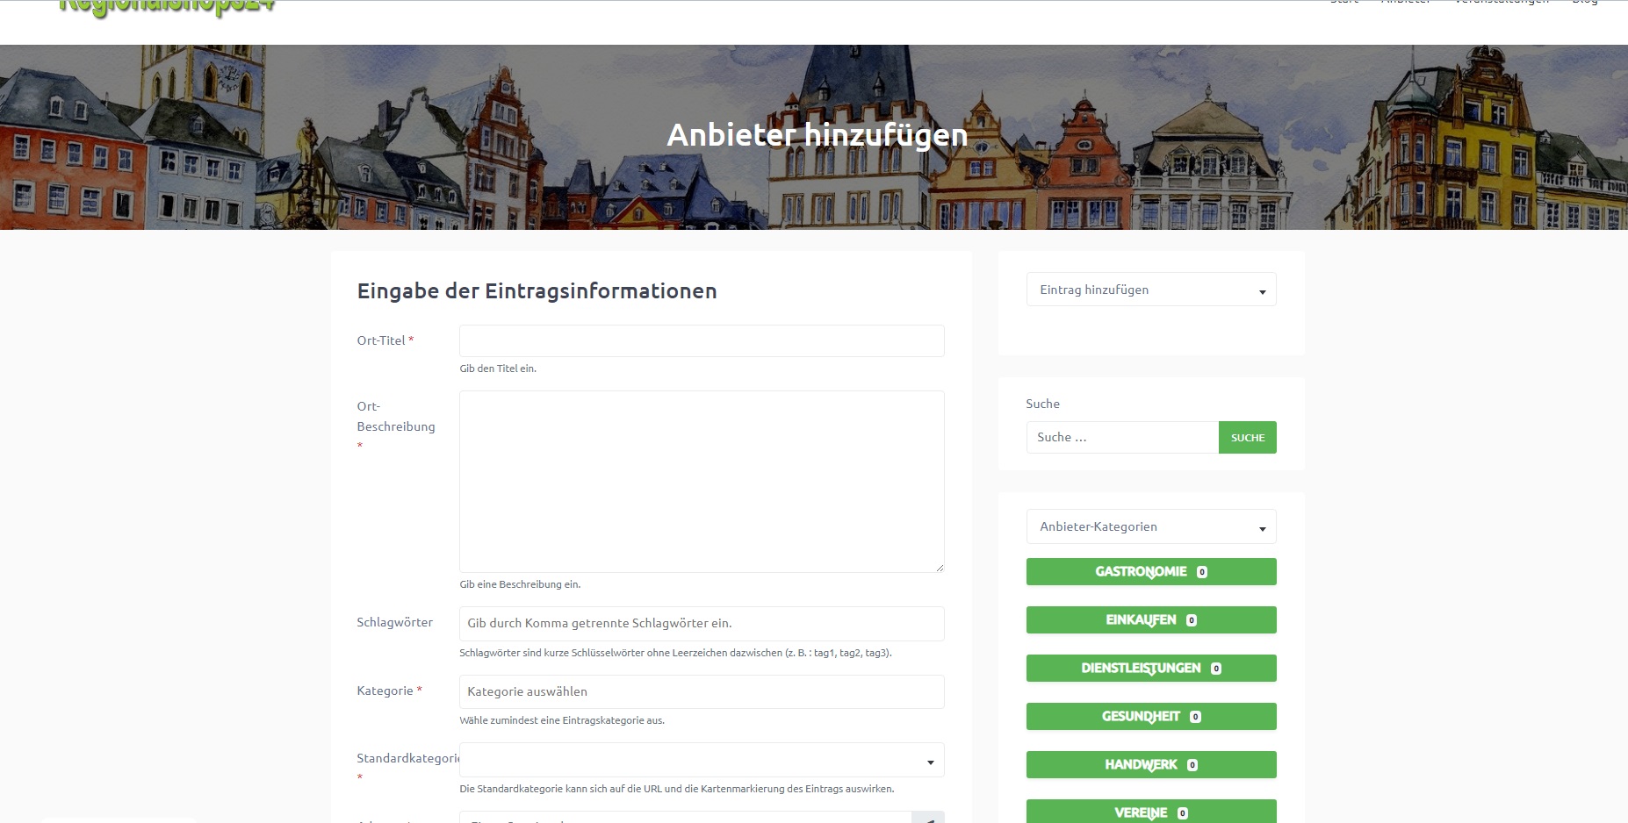Image resolution: width=1628 pixels, height=823 pixels.
Task: Click the location arrow icon in address field
Action: tap(928, 818)
